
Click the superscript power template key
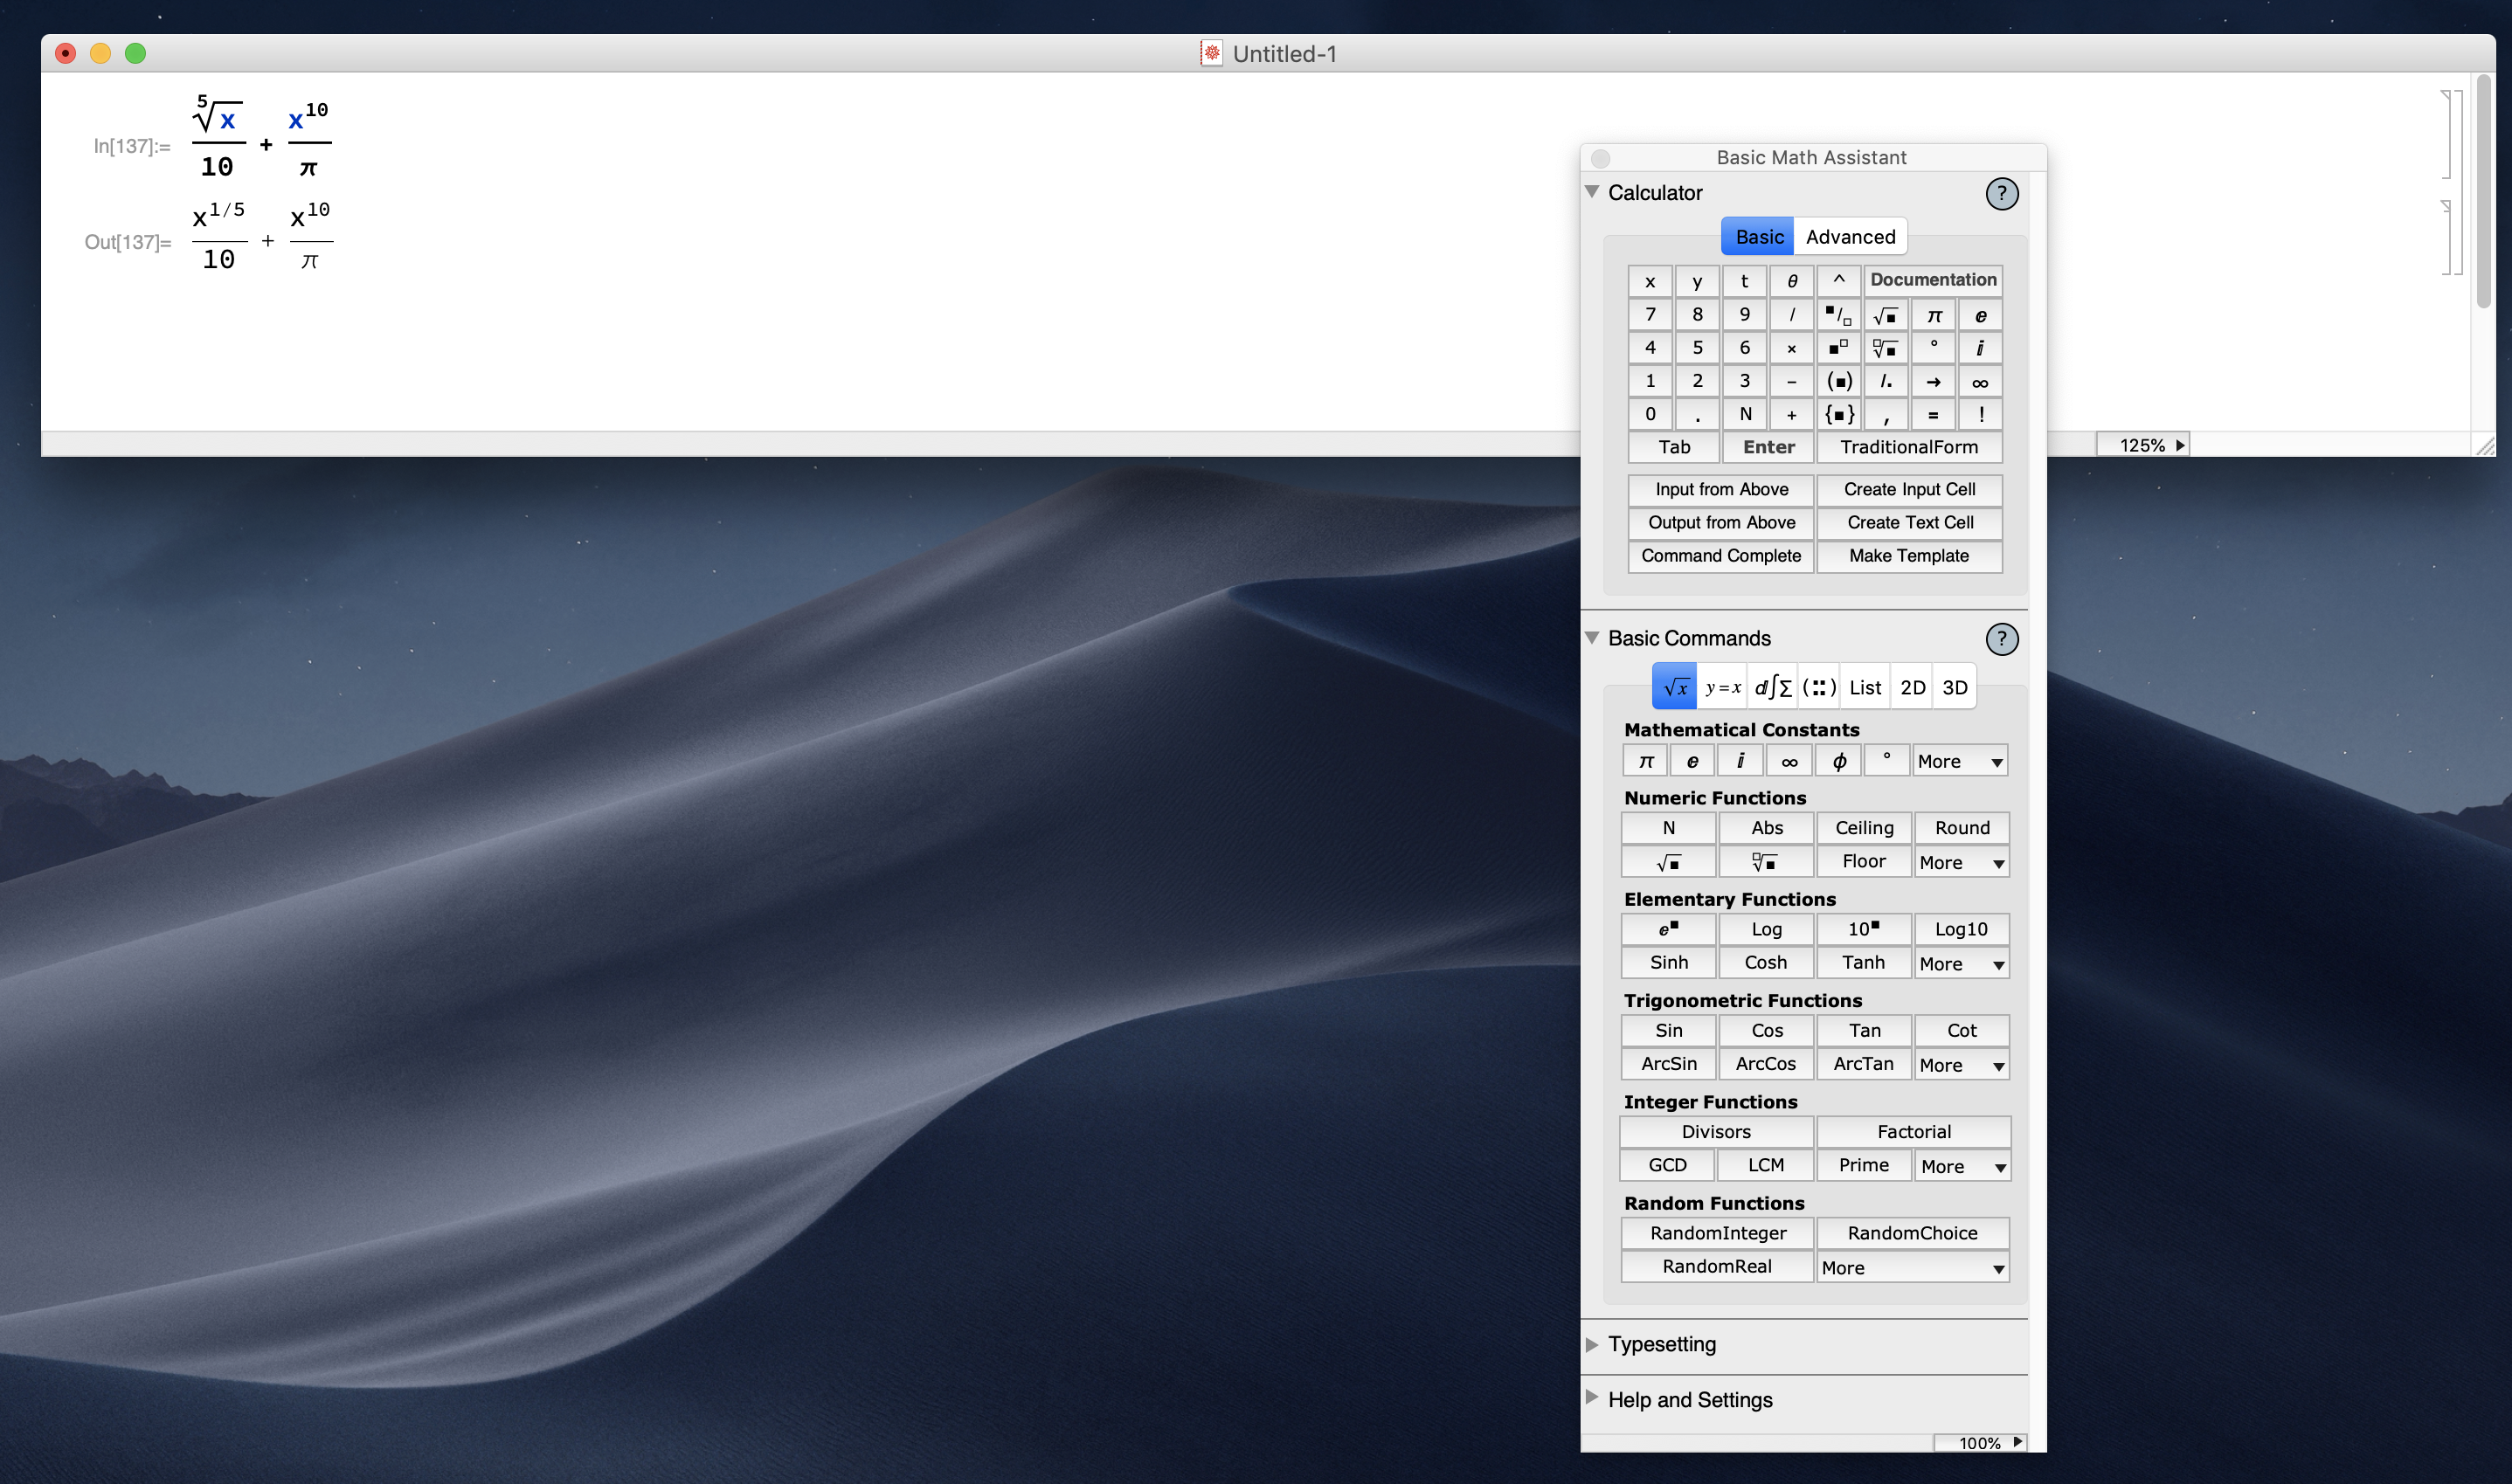point(1838,348)
